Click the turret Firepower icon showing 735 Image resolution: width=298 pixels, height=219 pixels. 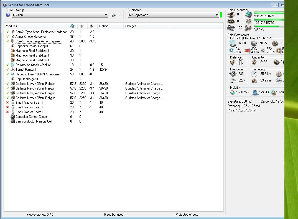tap(232, 74)
